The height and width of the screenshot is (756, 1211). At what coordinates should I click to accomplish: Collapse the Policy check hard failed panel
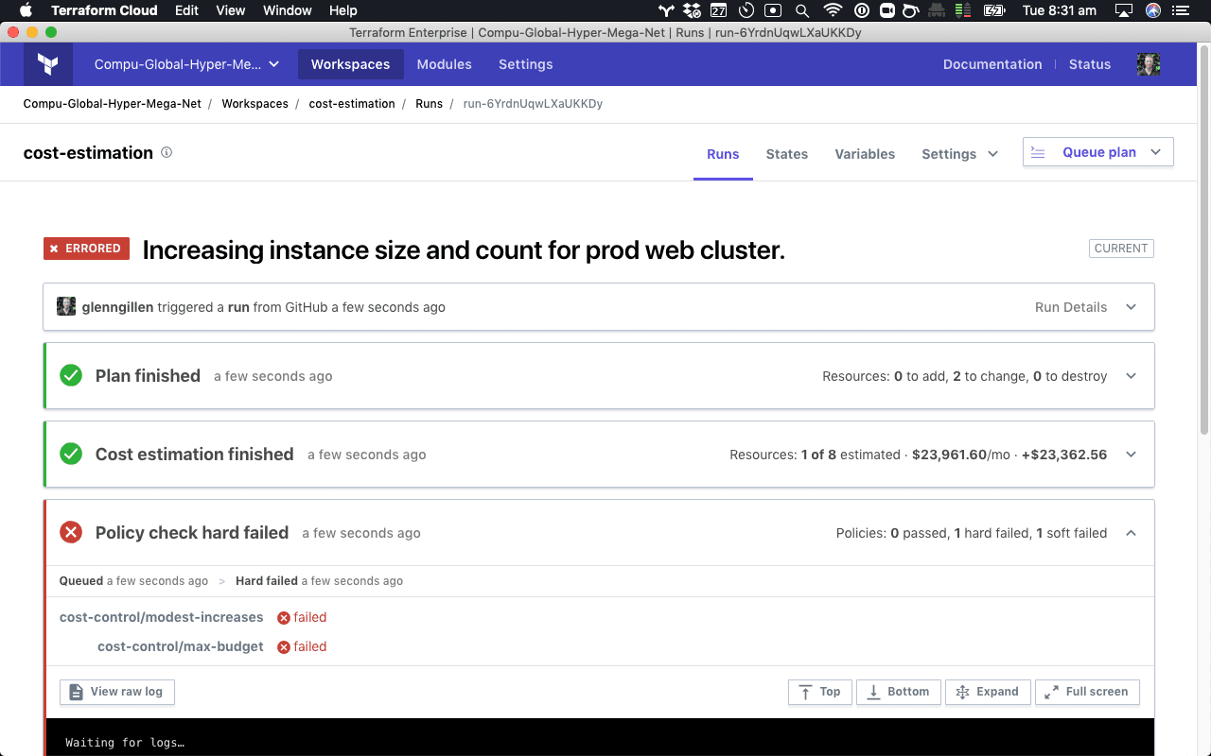pyautogui.click(x=1131, y=533)
